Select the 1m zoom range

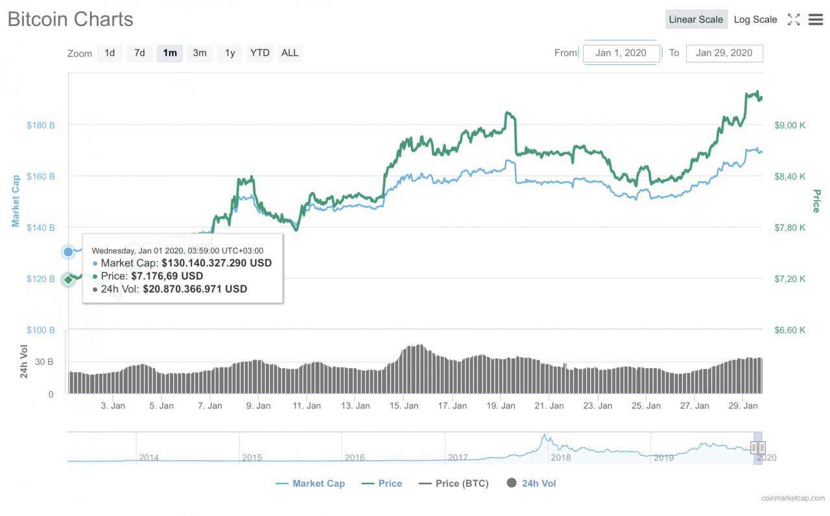pyautogui.click(x=170, y=53)
